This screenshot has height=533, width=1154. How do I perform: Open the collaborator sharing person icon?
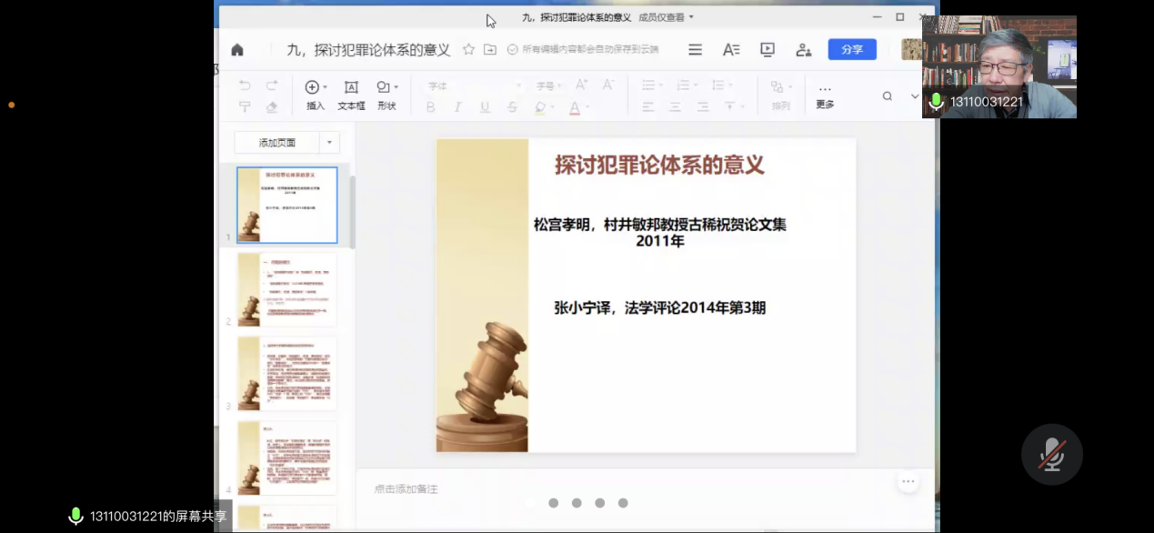point(803,49)
